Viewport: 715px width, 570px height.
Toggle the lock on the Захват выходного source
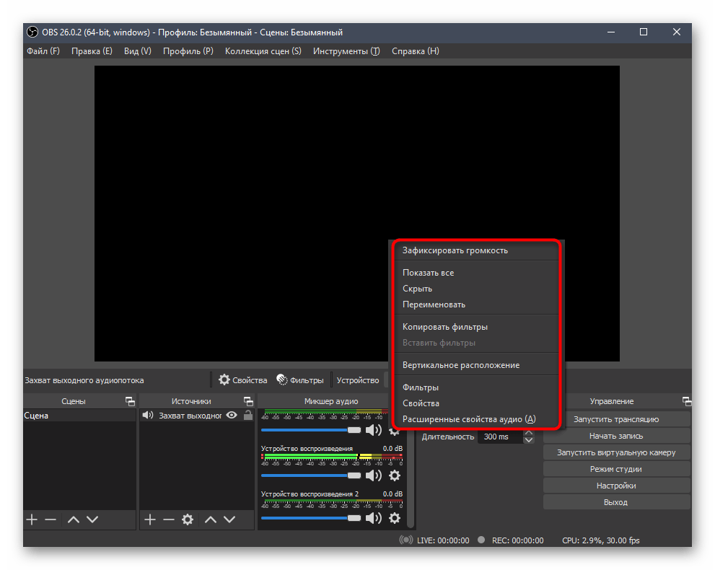247,416
